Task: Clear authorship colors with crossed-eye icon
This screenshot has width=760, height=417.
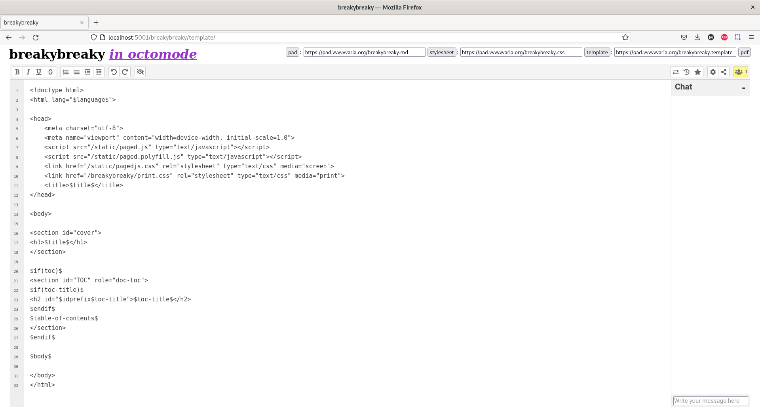Action: tap(140, 72)
